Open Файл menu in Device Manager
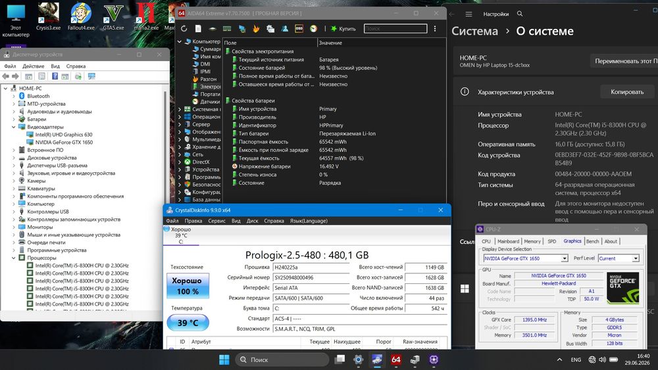Screen dimensions: 658x370 coord(10,66)
